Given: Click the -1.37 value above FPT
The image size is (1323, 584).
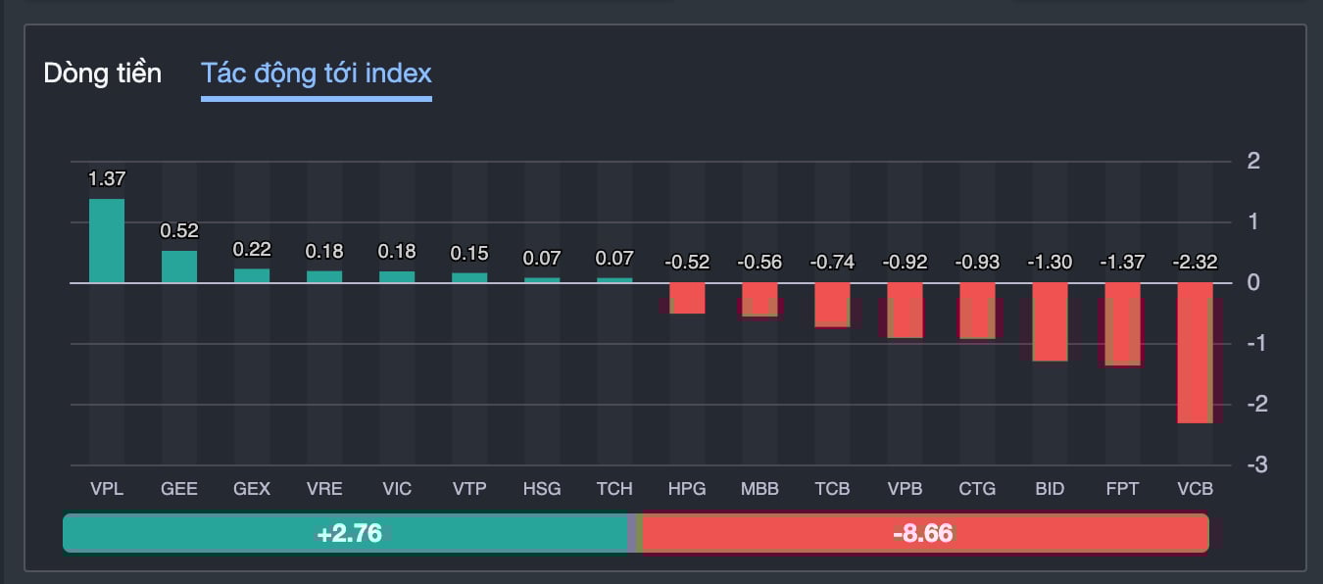Looking at the screenshot, I should pos(1122,263).
